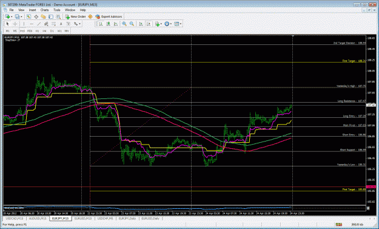Viewport: 379px width, 229px height.
Task: Switch chart to D1 timeframe
Action: (52, 31)
